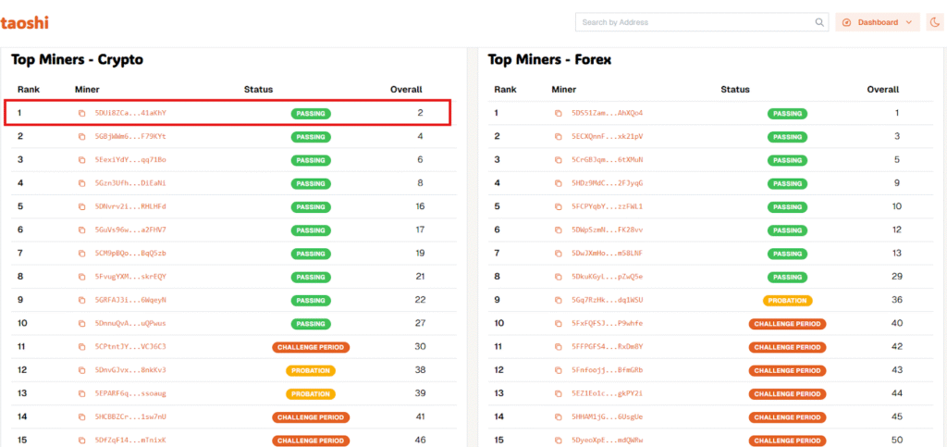This screenshot has width=947, height=447.
Task: Copy address of crypto miner 5GBjWWm6...F79KYt
Action: click(x=81, y=136)
